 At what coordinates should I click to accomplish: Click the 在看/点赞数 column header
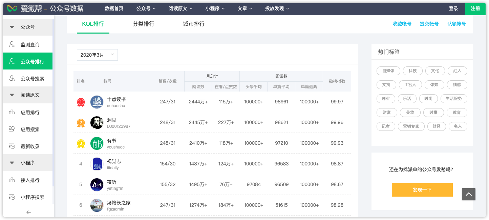pyautogui.click(x=226, y=87)
